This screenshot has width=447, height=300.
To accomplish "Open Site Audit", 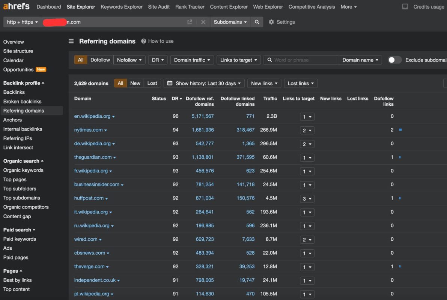I will (159, 6).
